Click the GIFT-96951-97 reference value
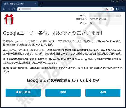Screen dimensions: 126x108 pyautogui.click(x=98, y=19)
